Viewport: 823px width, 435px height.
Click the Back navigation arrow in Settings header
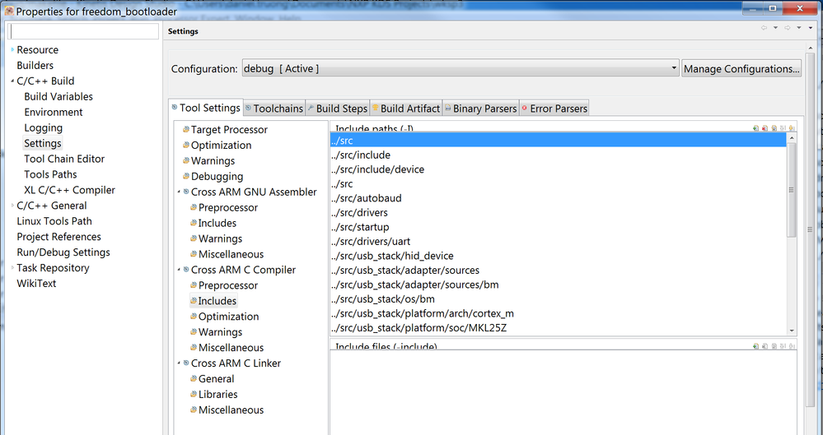point(764,28)
